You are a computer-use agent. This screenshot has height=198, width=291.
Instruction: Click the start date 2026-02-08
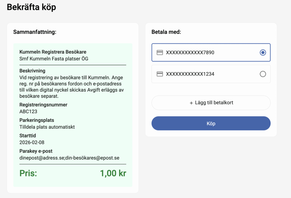click(32, 142)
